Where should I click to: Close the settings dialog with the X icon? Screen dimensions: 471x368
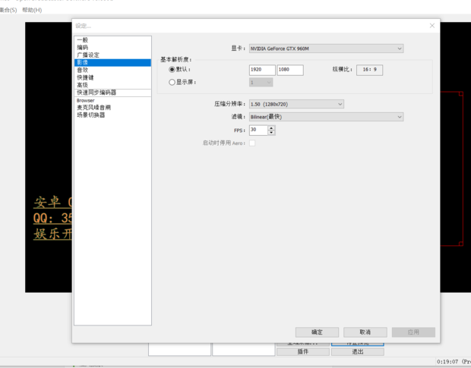[x=432, y=26]
